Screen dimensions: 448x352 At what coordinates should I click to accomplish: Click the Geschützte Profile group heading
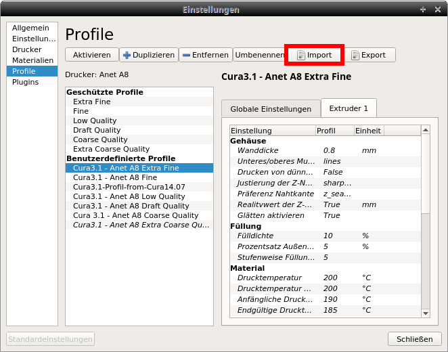(105, 92)
